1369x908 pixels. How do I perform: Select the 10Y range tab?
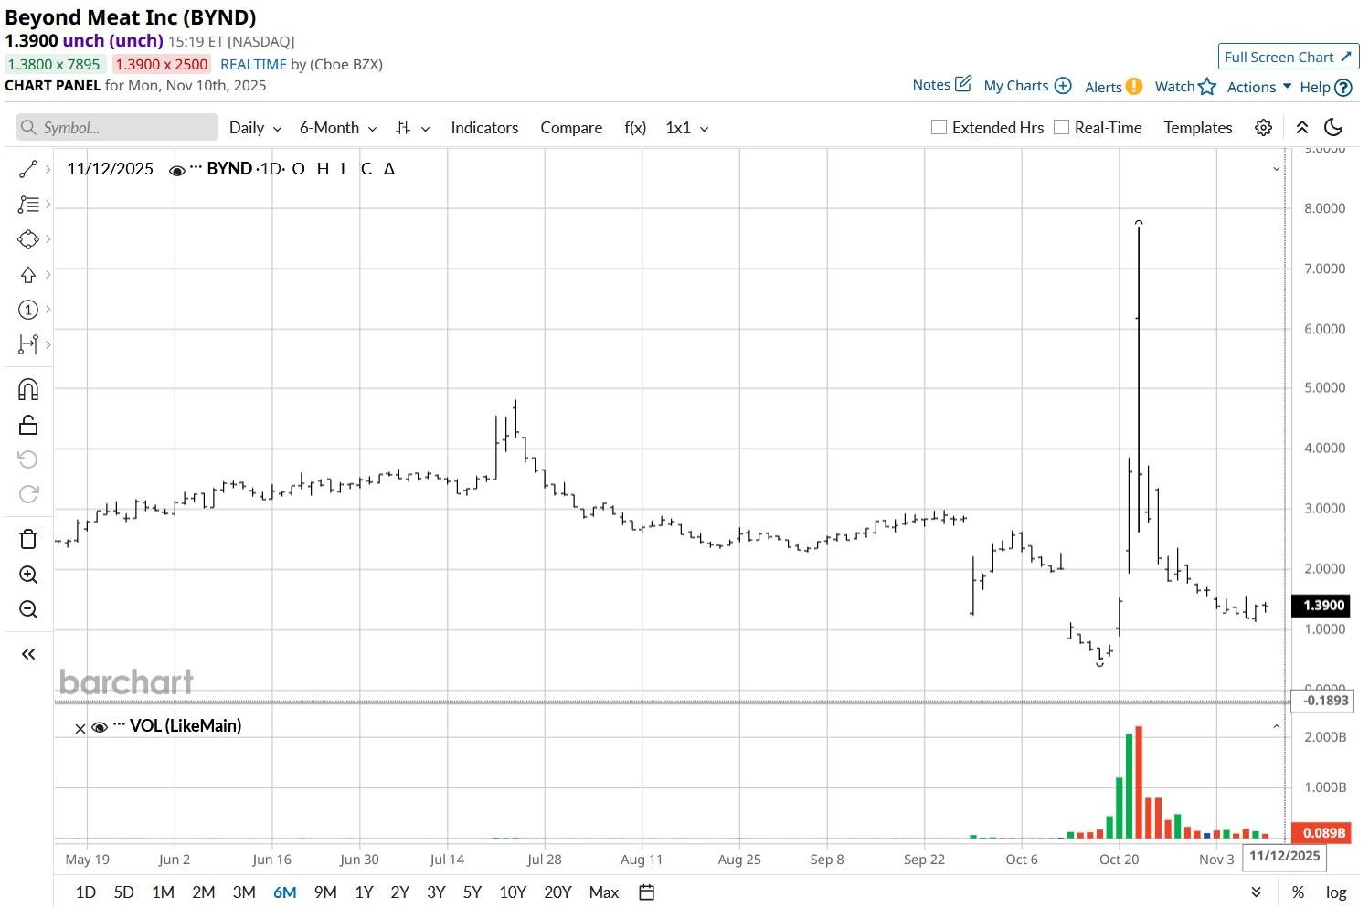[513, 892]
